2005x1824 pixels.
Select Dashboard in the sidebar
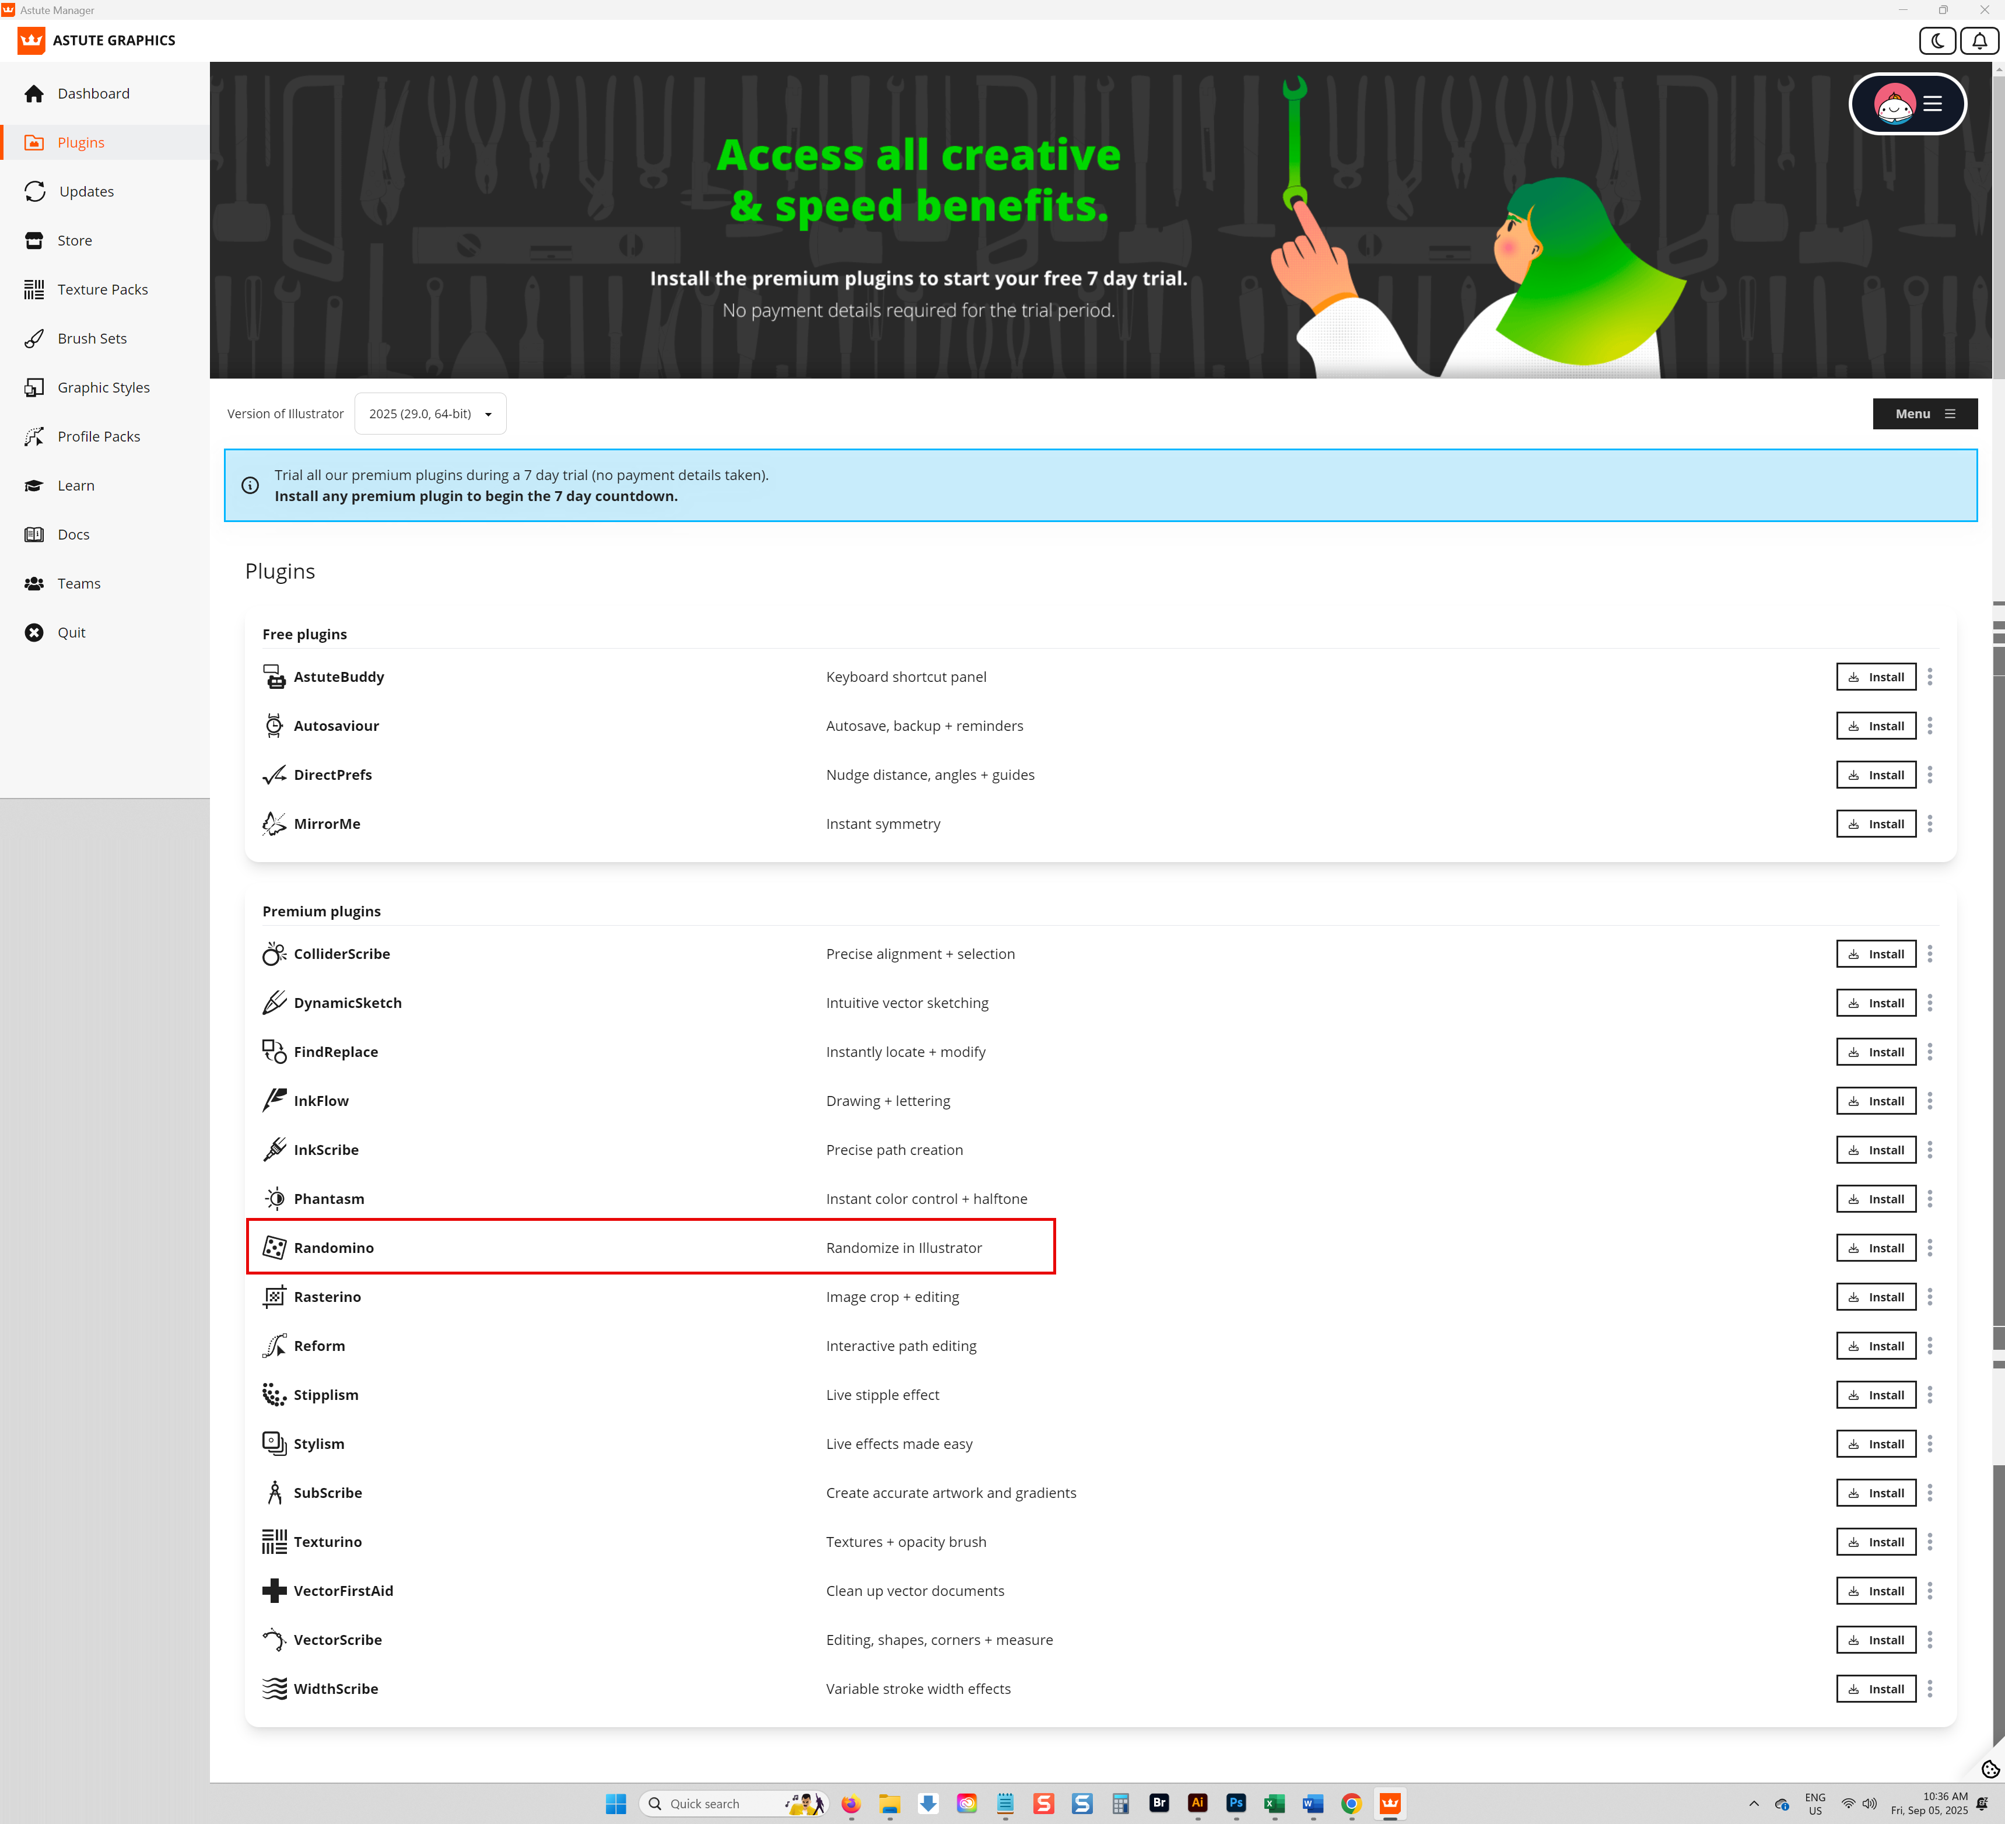[x=93, y=93]
